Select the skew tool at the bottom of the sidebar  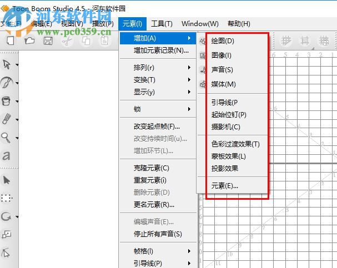pos(6,253)
